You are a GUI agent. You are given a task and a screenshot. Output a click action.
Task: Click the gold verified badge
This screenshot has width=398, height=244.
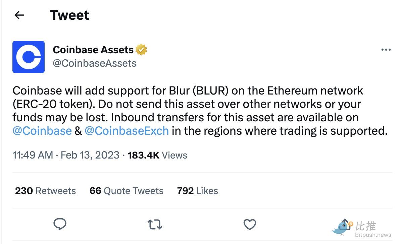click(141, 50)
